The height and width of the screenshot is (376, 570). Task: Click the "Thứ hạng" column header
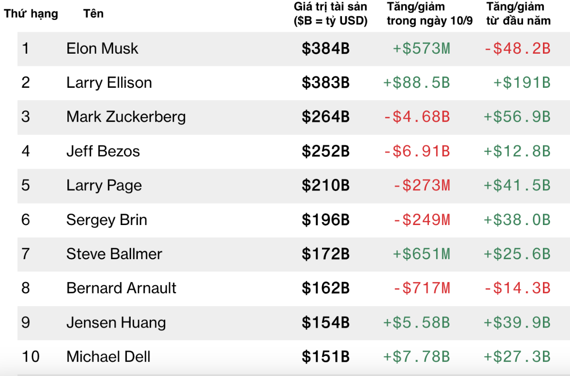(31, 14)
